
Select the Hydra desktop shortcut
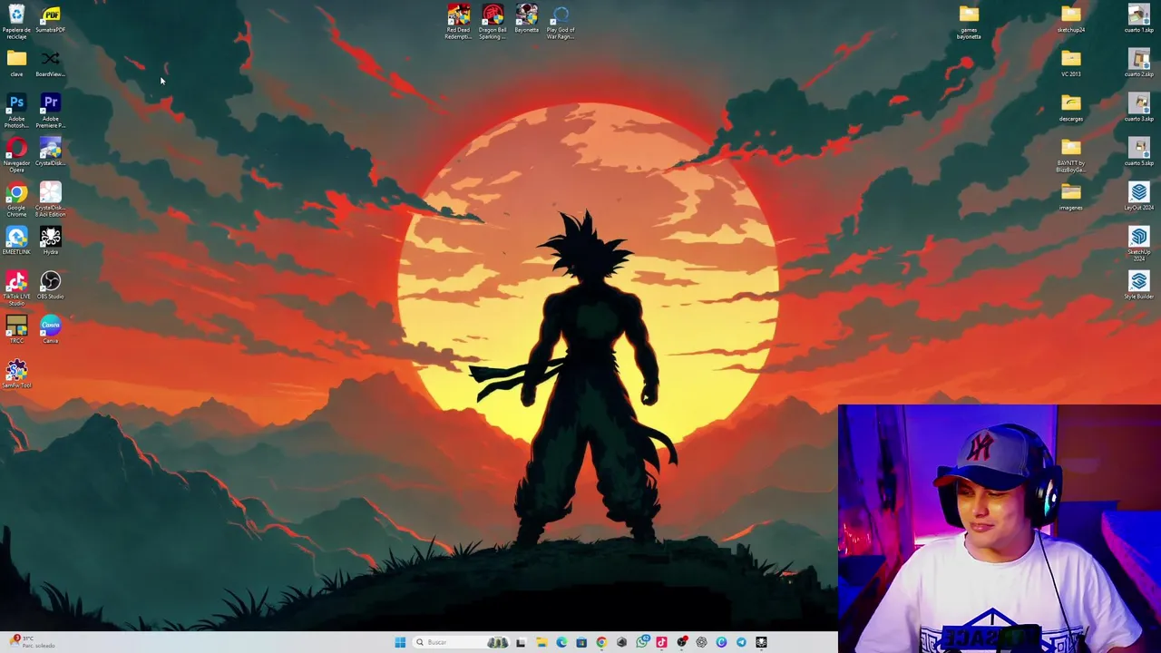coord(51,241)
